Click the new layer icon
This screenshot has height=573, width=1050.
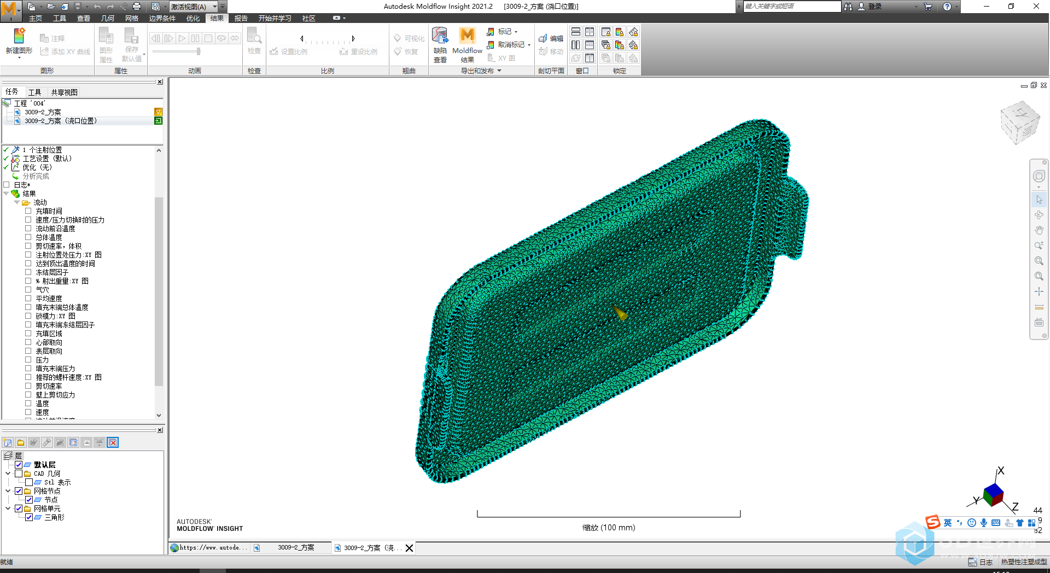coord(8,442)
